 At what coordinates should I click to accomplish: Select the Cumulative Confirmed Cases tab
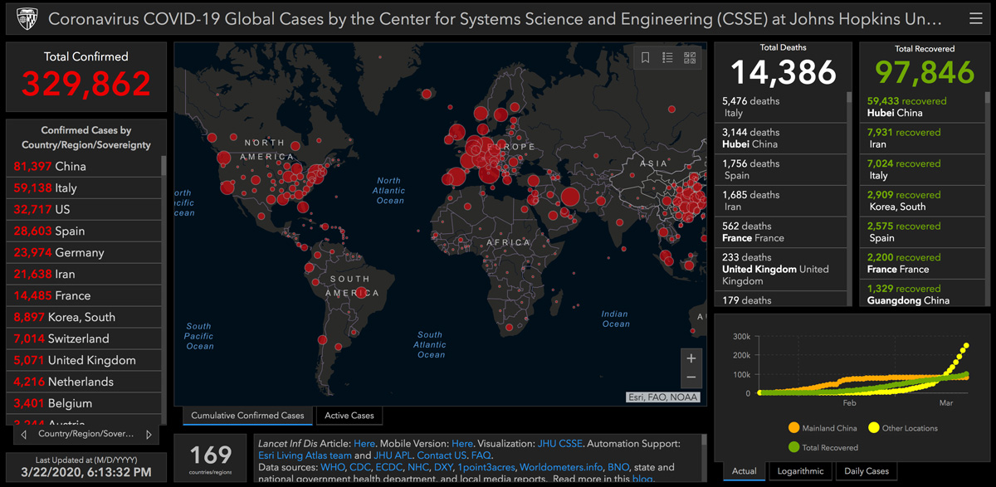[x=247, y=416]
